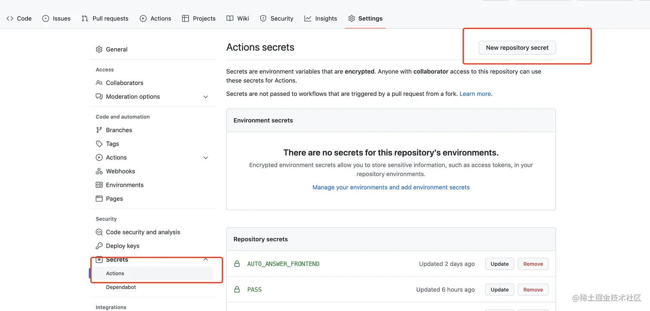Click the lock icon beside AUTO_ANSWER_FRONTEND
650x311 pixels.
[x=237, y=264]
